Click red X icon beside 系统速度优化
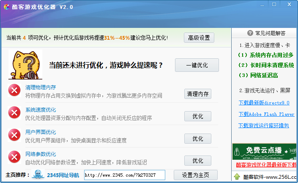The image size is (298, 183). tap(14, 113)
